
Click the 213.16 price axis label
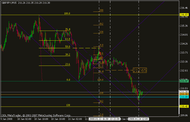point(184,62)
